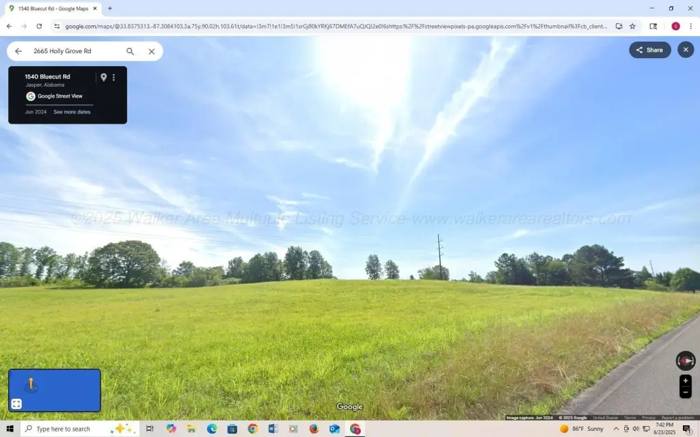Open the three-dot menu on the address card
The image size is (700, 437).
(x=113, y=77)
